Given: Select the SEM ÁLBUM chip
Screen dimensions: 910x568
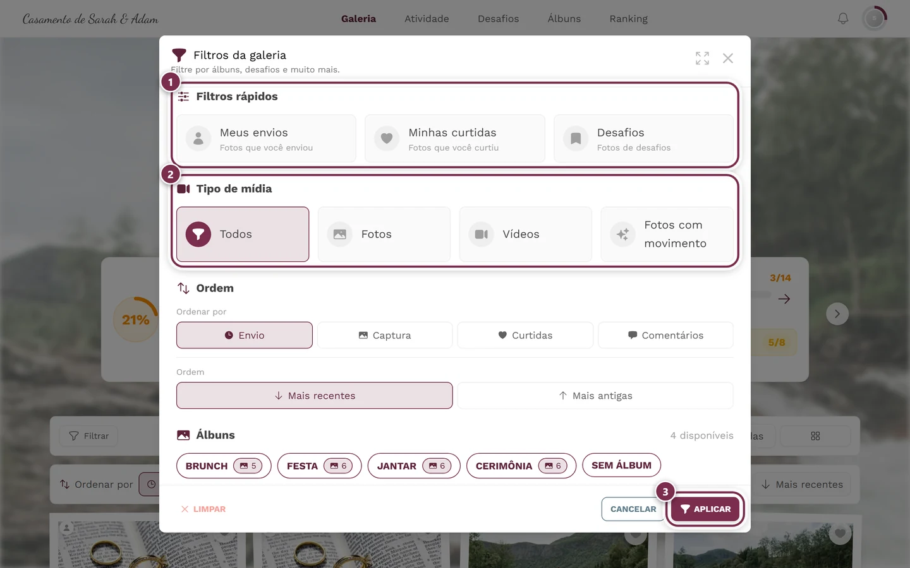Looking at the screenshot, I should pos(621,465).
